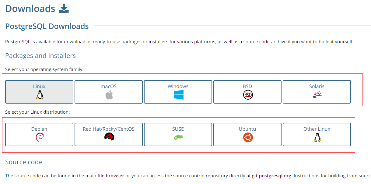Click the SUSE chameleon logo icon
This screenshot has height=184, width=371.
click(178, 138)
